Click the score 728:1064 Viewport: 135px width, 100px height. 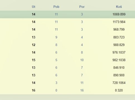pyautogui.click(x=119, y=83)
